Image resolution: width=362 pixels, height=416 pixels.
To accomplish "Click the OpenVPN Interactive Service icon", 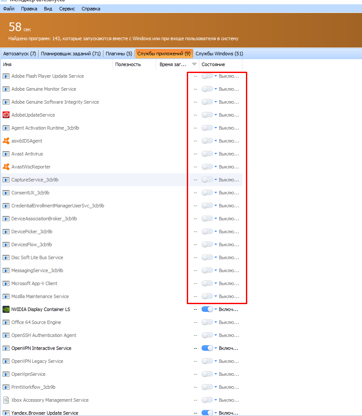I will pos(6,348).
